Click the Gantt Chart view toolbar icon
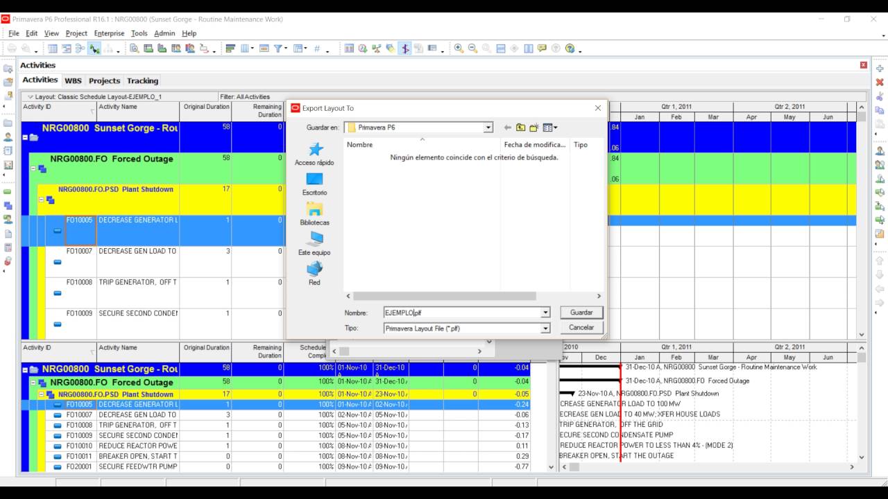 click(67, 49)
